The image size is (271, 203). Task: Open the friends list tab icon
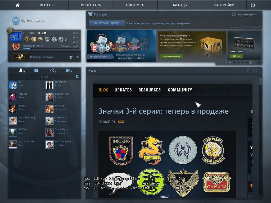(21, 70)
